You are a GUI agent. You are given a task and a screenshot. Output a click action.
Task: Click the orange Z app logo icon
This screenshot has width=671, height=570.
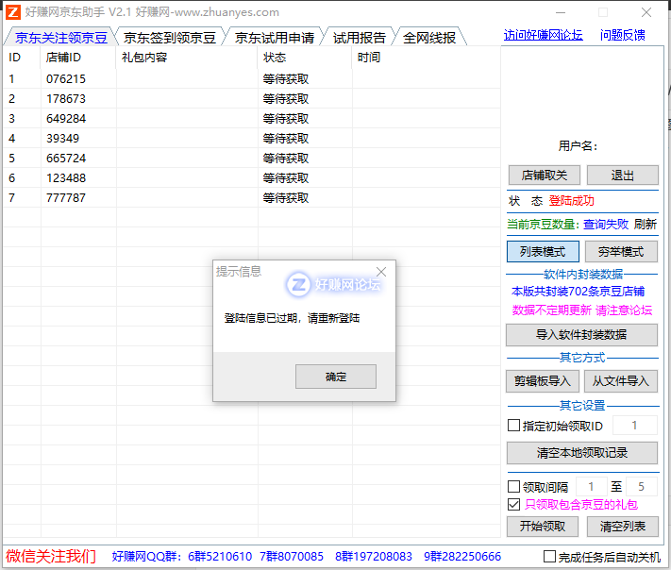[x=13, y=12]
